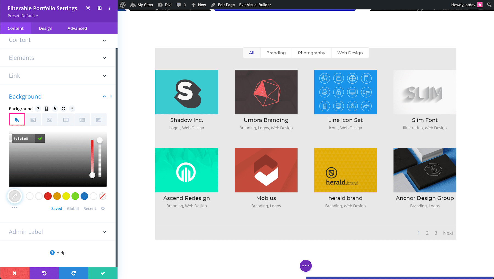
Task: Click Exit Visual Builder
Action: [255, 5]
